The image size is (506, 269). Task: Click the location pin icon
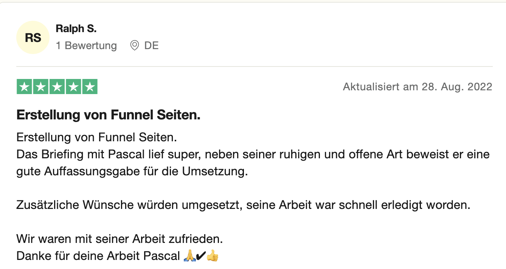pyautogui.click(x=134, y=46)
